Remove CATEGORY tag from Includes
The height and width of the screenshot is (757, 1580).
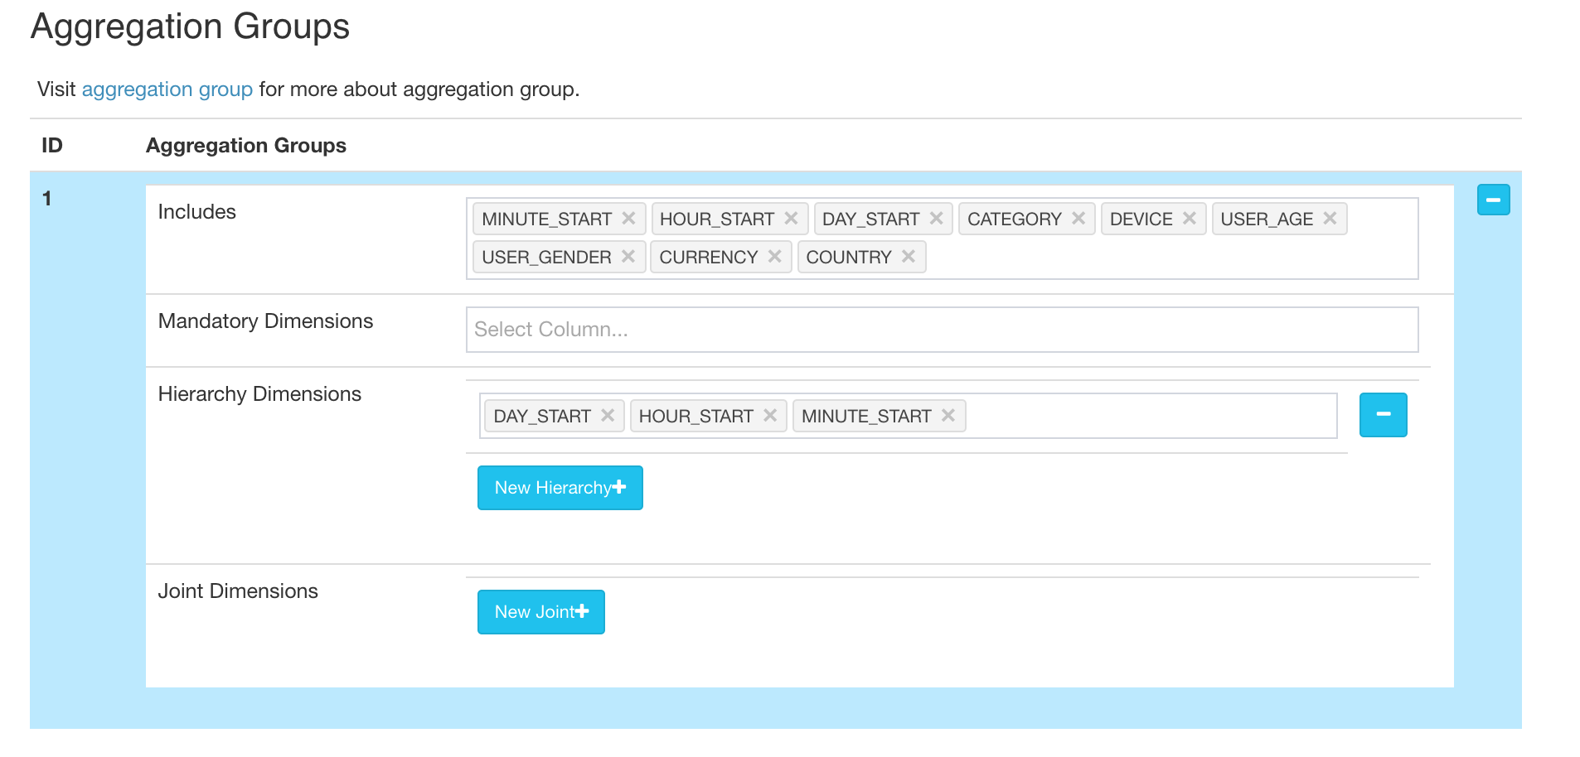[x=1078, y=219]
